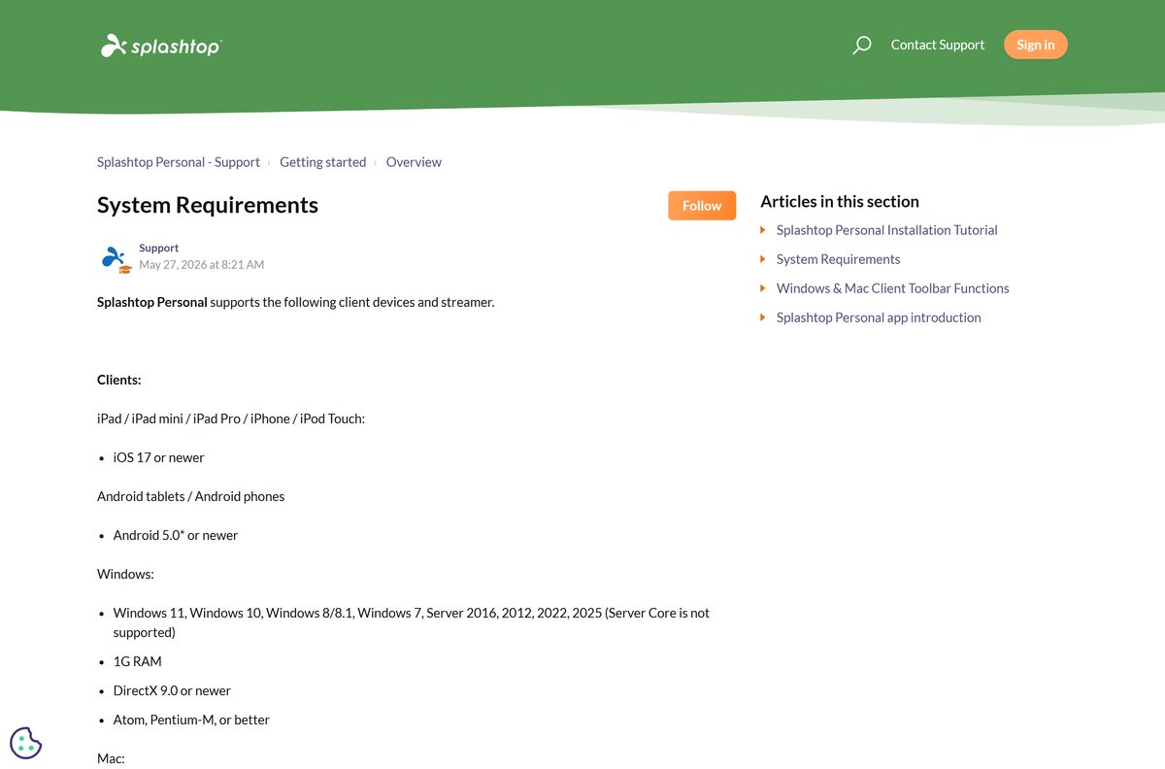Click the 'Atom, Pentium-M, or better' bullet
This screenshot has height=769, width=1165.
pyautogui.click(x=191, y=719)
